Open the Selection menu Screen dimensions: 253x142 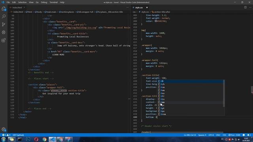22,2
